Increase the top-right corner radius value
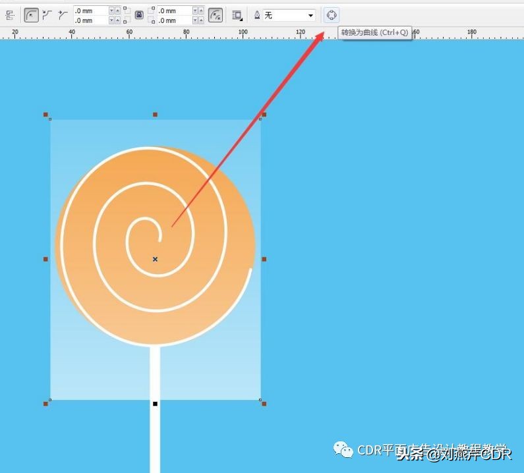This screenshot has height=473, width=524. (x=201, y=11)
